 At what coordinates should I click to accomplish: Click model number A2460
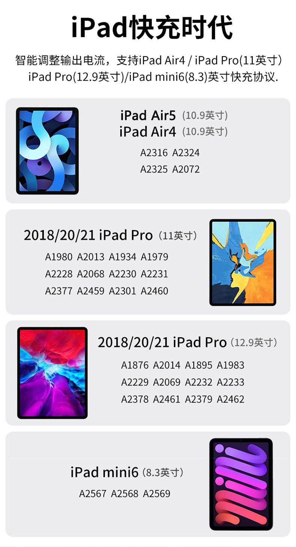point(154,291)
